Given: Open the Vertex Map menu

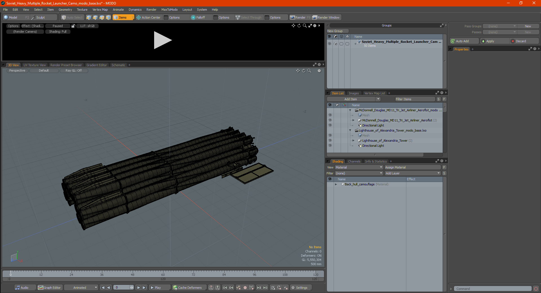Looking at the screenshot, I should coord(100,10).
